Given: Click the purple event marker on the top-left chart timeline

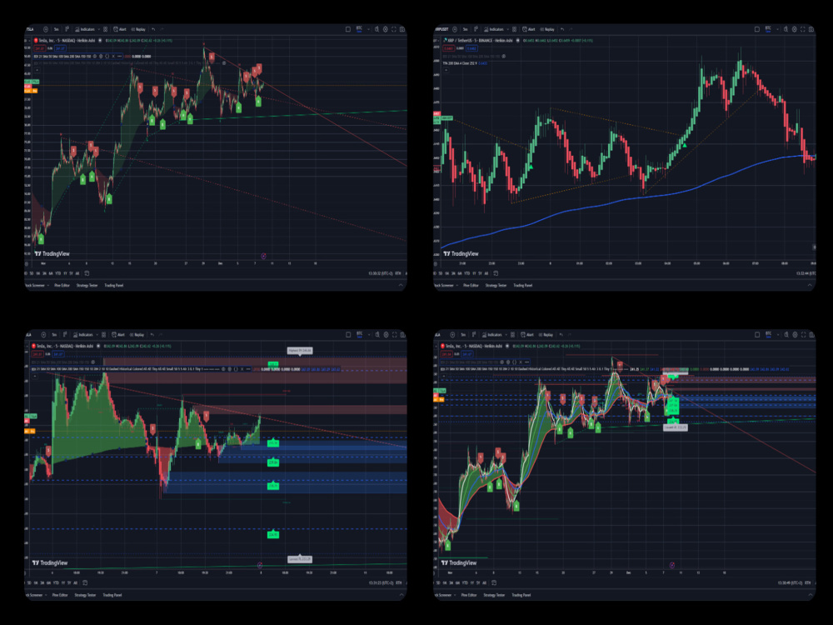Looking at the screenshot, I should click(x=263, y=256).
